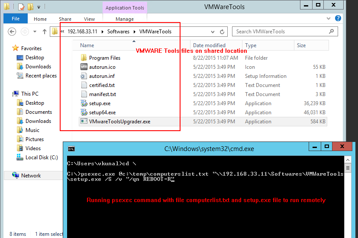Click the file name manifest.txt
The height and width of the screenshot is (238, 358).
pyautogui.click(x=103, y=94)
